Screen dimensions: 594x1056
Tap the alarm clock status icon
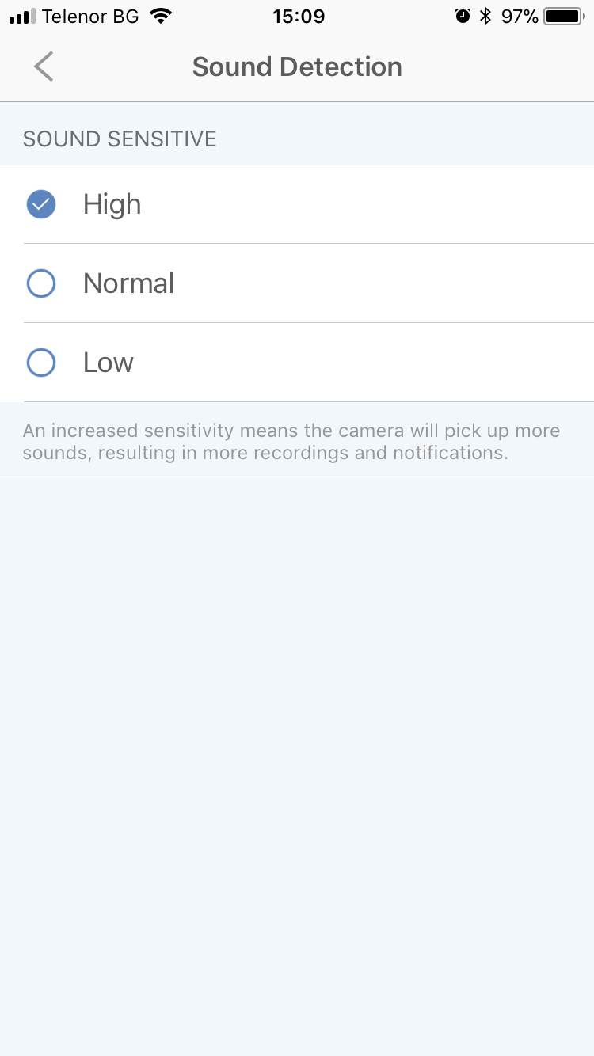(x=463, y=16)
